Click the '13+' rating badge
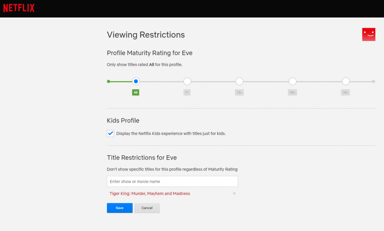 click(x=239, y=92)
